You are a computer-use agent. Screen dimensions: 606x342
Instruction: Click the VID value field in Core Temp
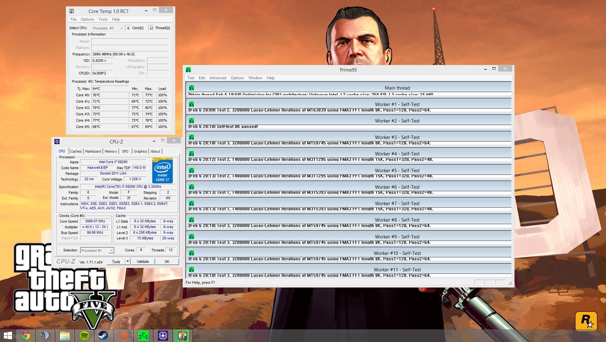tap(102, 61)
